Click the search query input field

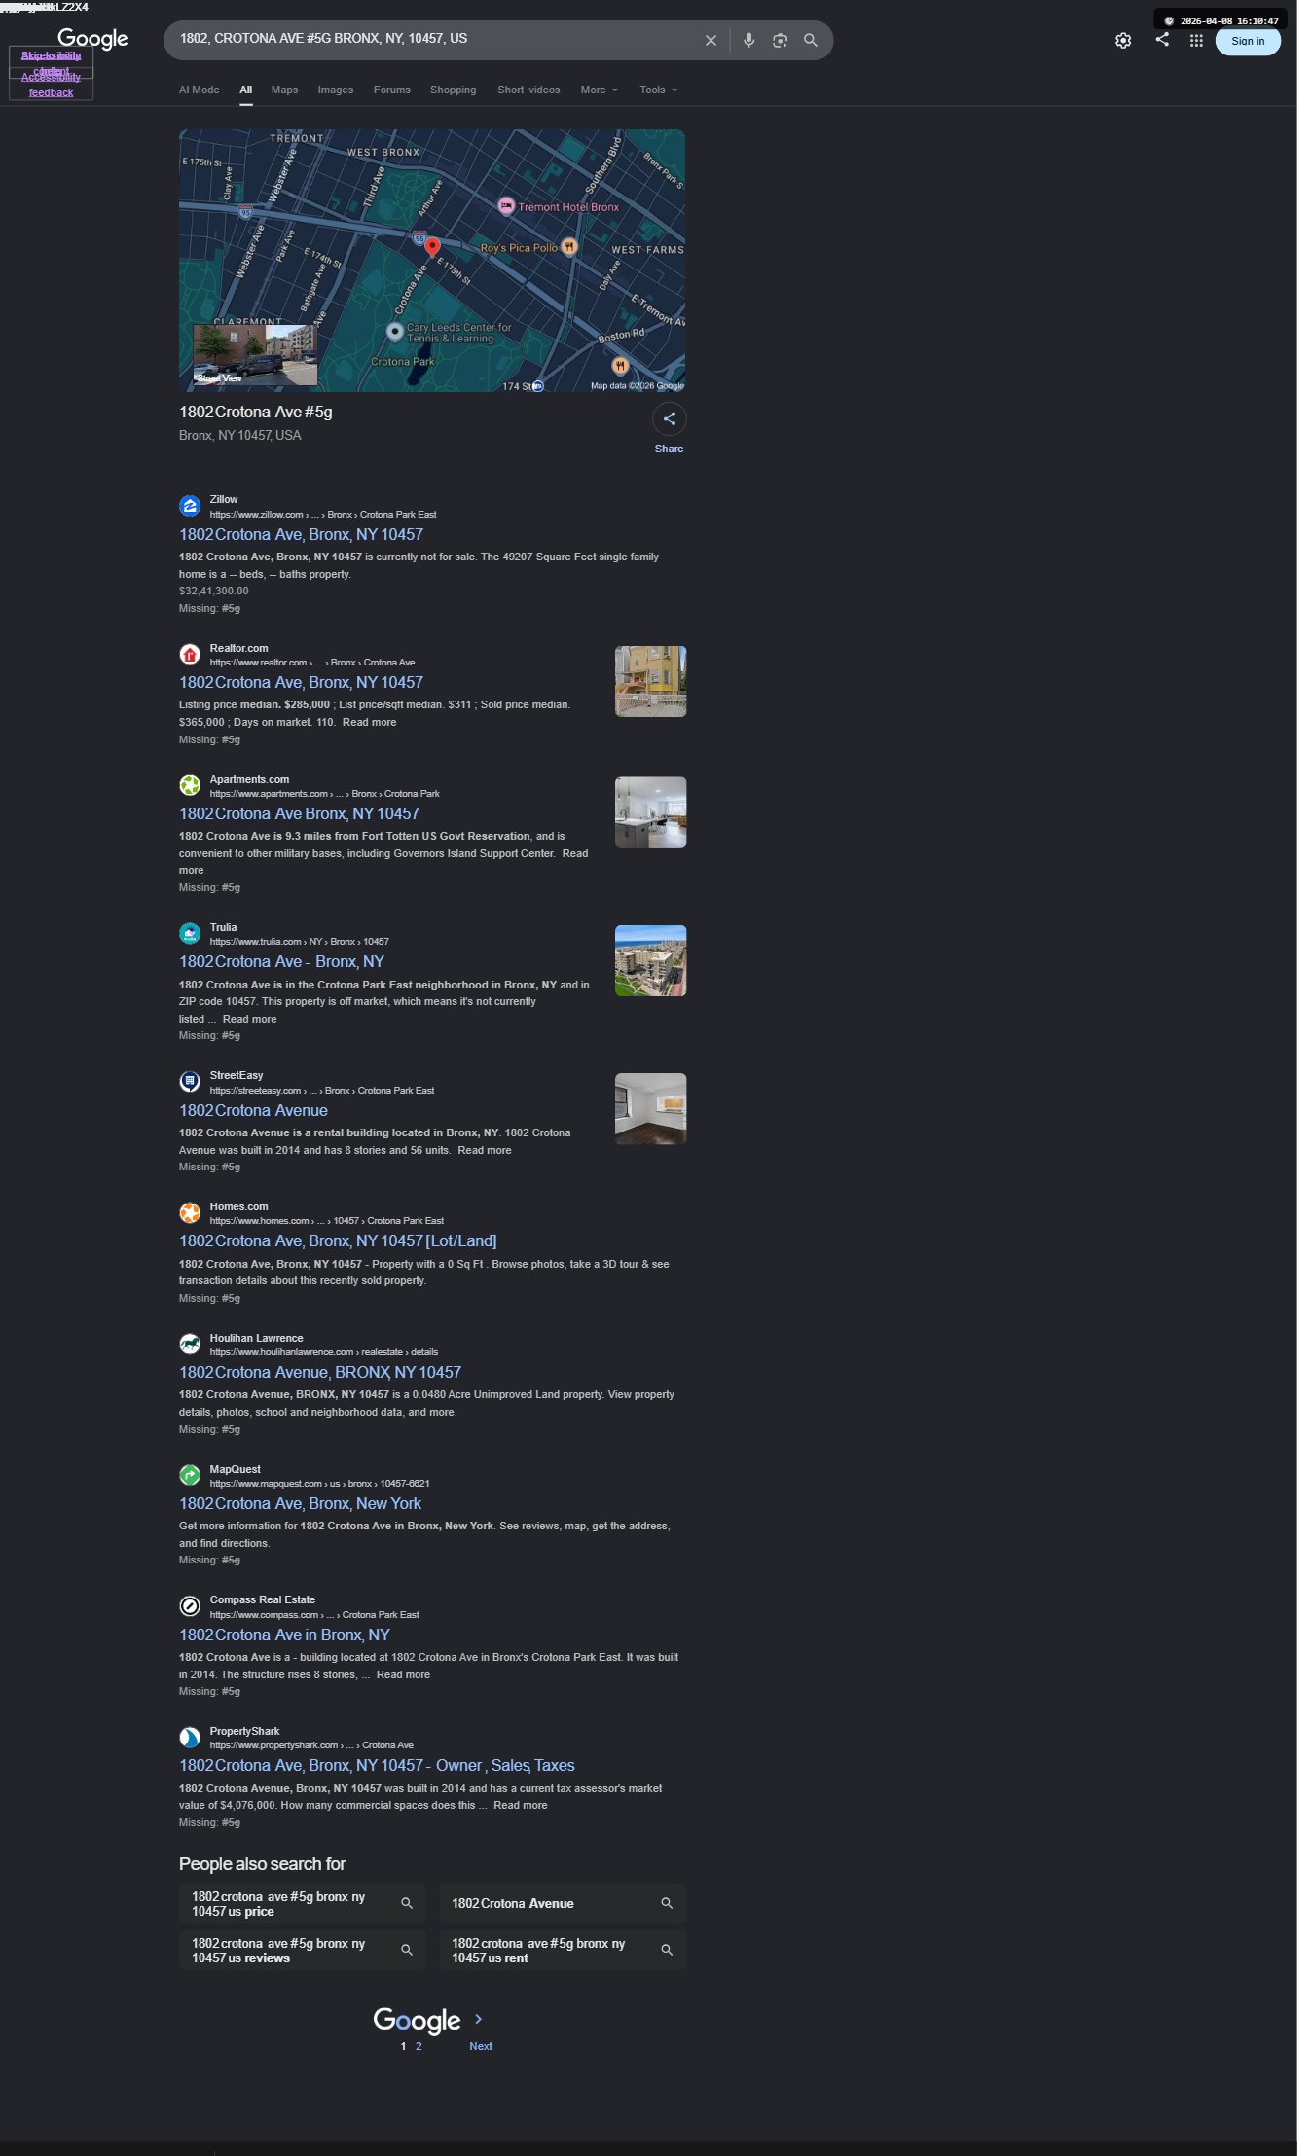433,39
